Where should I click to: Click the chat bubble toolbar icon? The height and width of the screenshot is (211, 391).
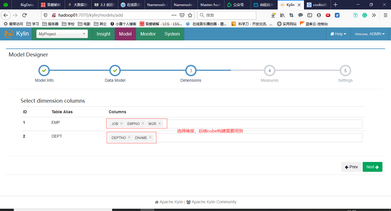tap(301, 15)
